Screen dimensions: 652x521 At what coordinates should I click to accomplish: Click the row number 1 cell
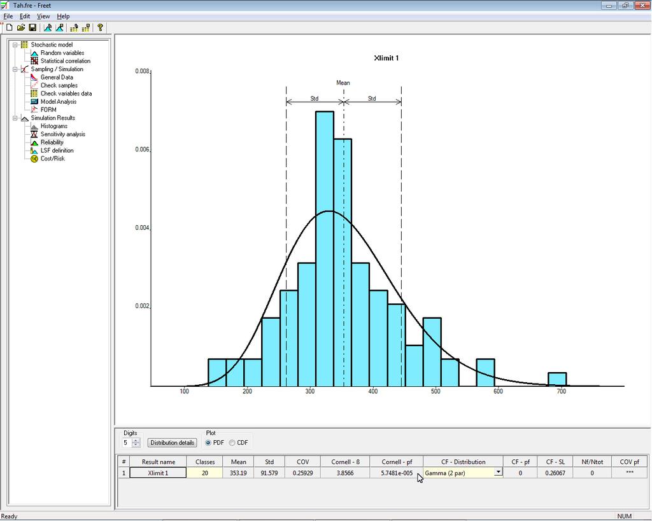point(124,473)
